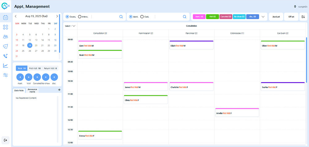Click the four-squares dashboard sidebar icon
Image resolution: width=309 pixels, height=147 pixels.
pos(6,27)
